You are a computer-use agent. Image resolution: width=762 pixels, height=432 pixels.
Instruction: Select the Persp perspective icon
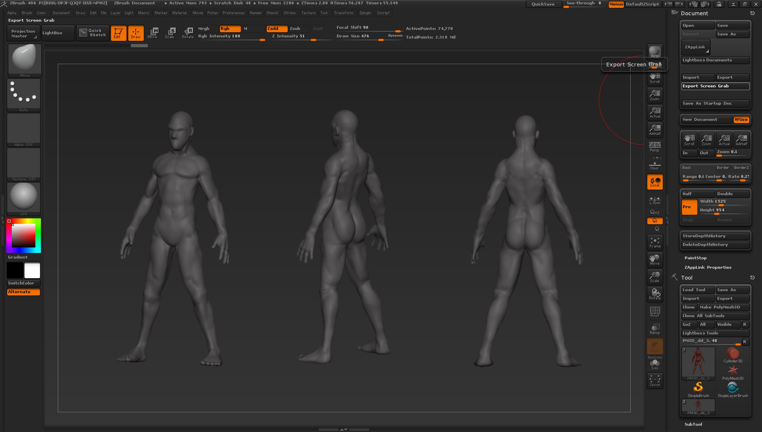click(655, 146)
